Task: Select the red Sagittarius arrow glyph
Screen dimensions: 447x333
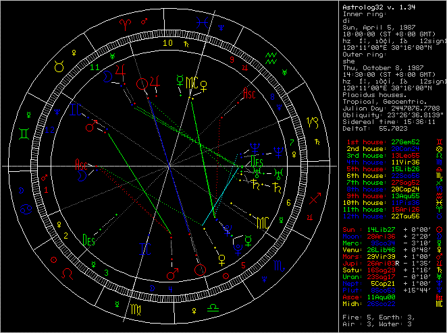Action: [315, 200]
